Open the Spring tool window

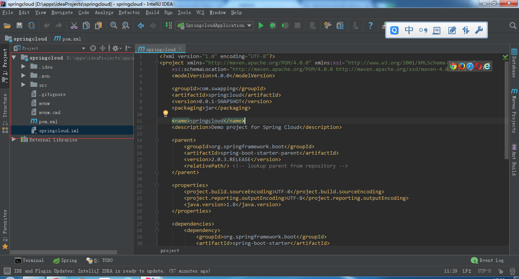(65, 260)
